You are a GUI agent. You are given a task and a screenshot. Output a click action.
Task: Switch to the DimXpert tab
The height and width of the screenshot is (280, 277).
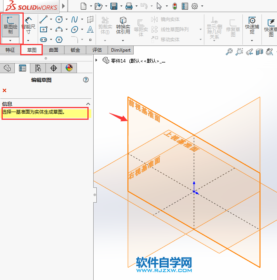[x=121, y=50]
